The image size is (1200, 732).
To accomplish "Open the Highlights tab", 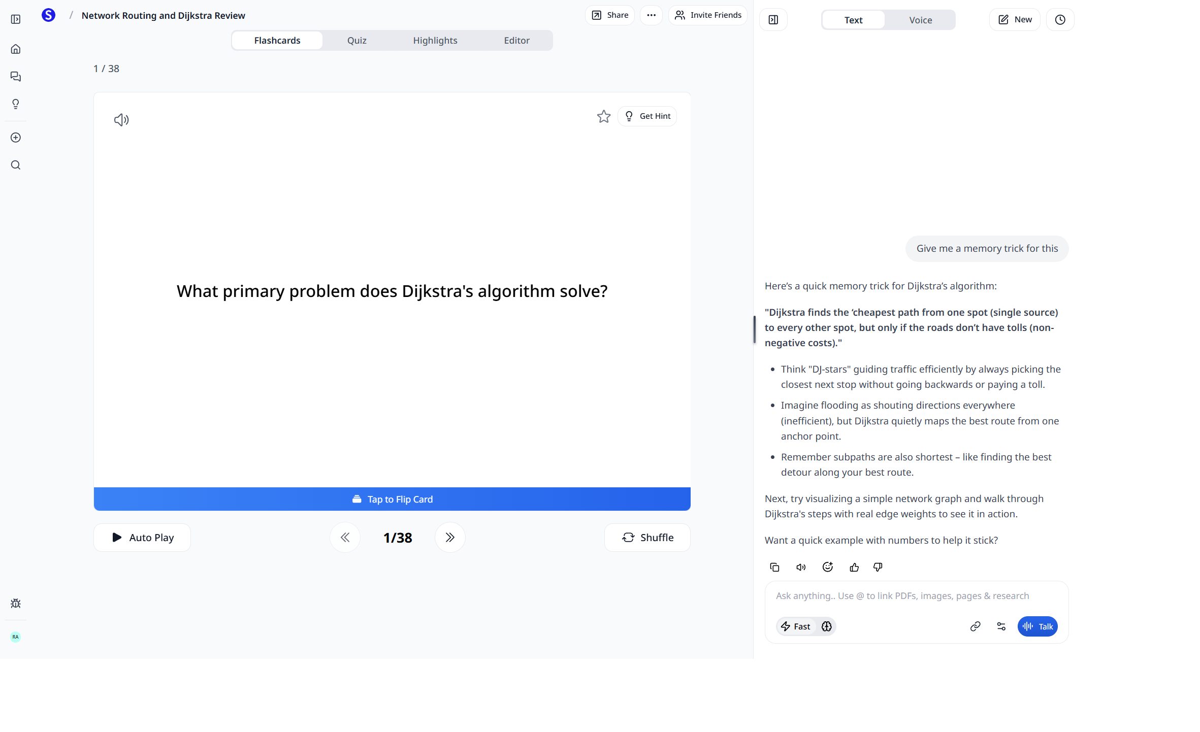I will [x=435, y=41].
